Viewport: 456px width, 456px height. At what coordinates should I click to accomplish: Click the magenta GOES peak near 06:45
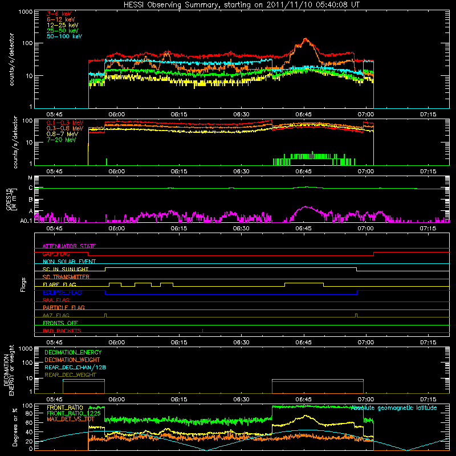306,207
